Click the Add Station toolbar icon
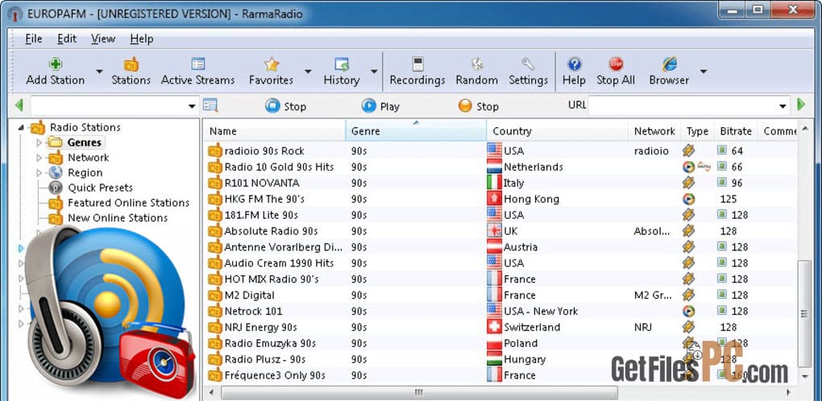Image resolution: width=822 pixels, height=401 pixels. tap(56, 64)
